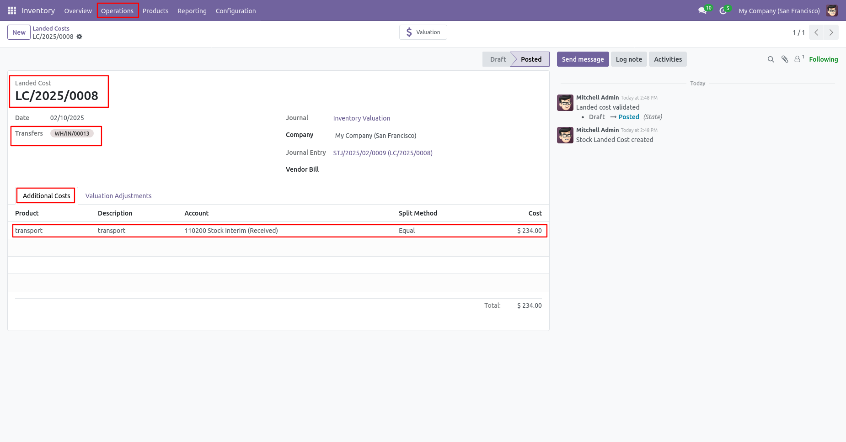
Task: Click the Equal split method cell
Action: coord(407,231)
